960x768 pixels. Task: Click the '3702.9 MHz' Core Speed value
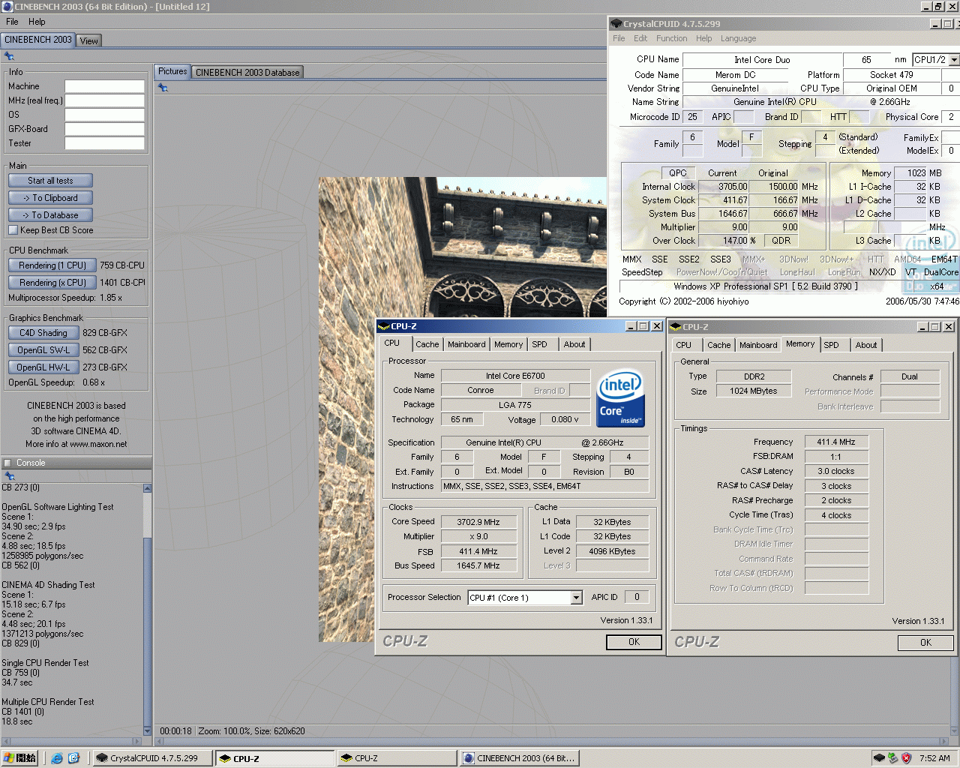(x=478, y=522)
